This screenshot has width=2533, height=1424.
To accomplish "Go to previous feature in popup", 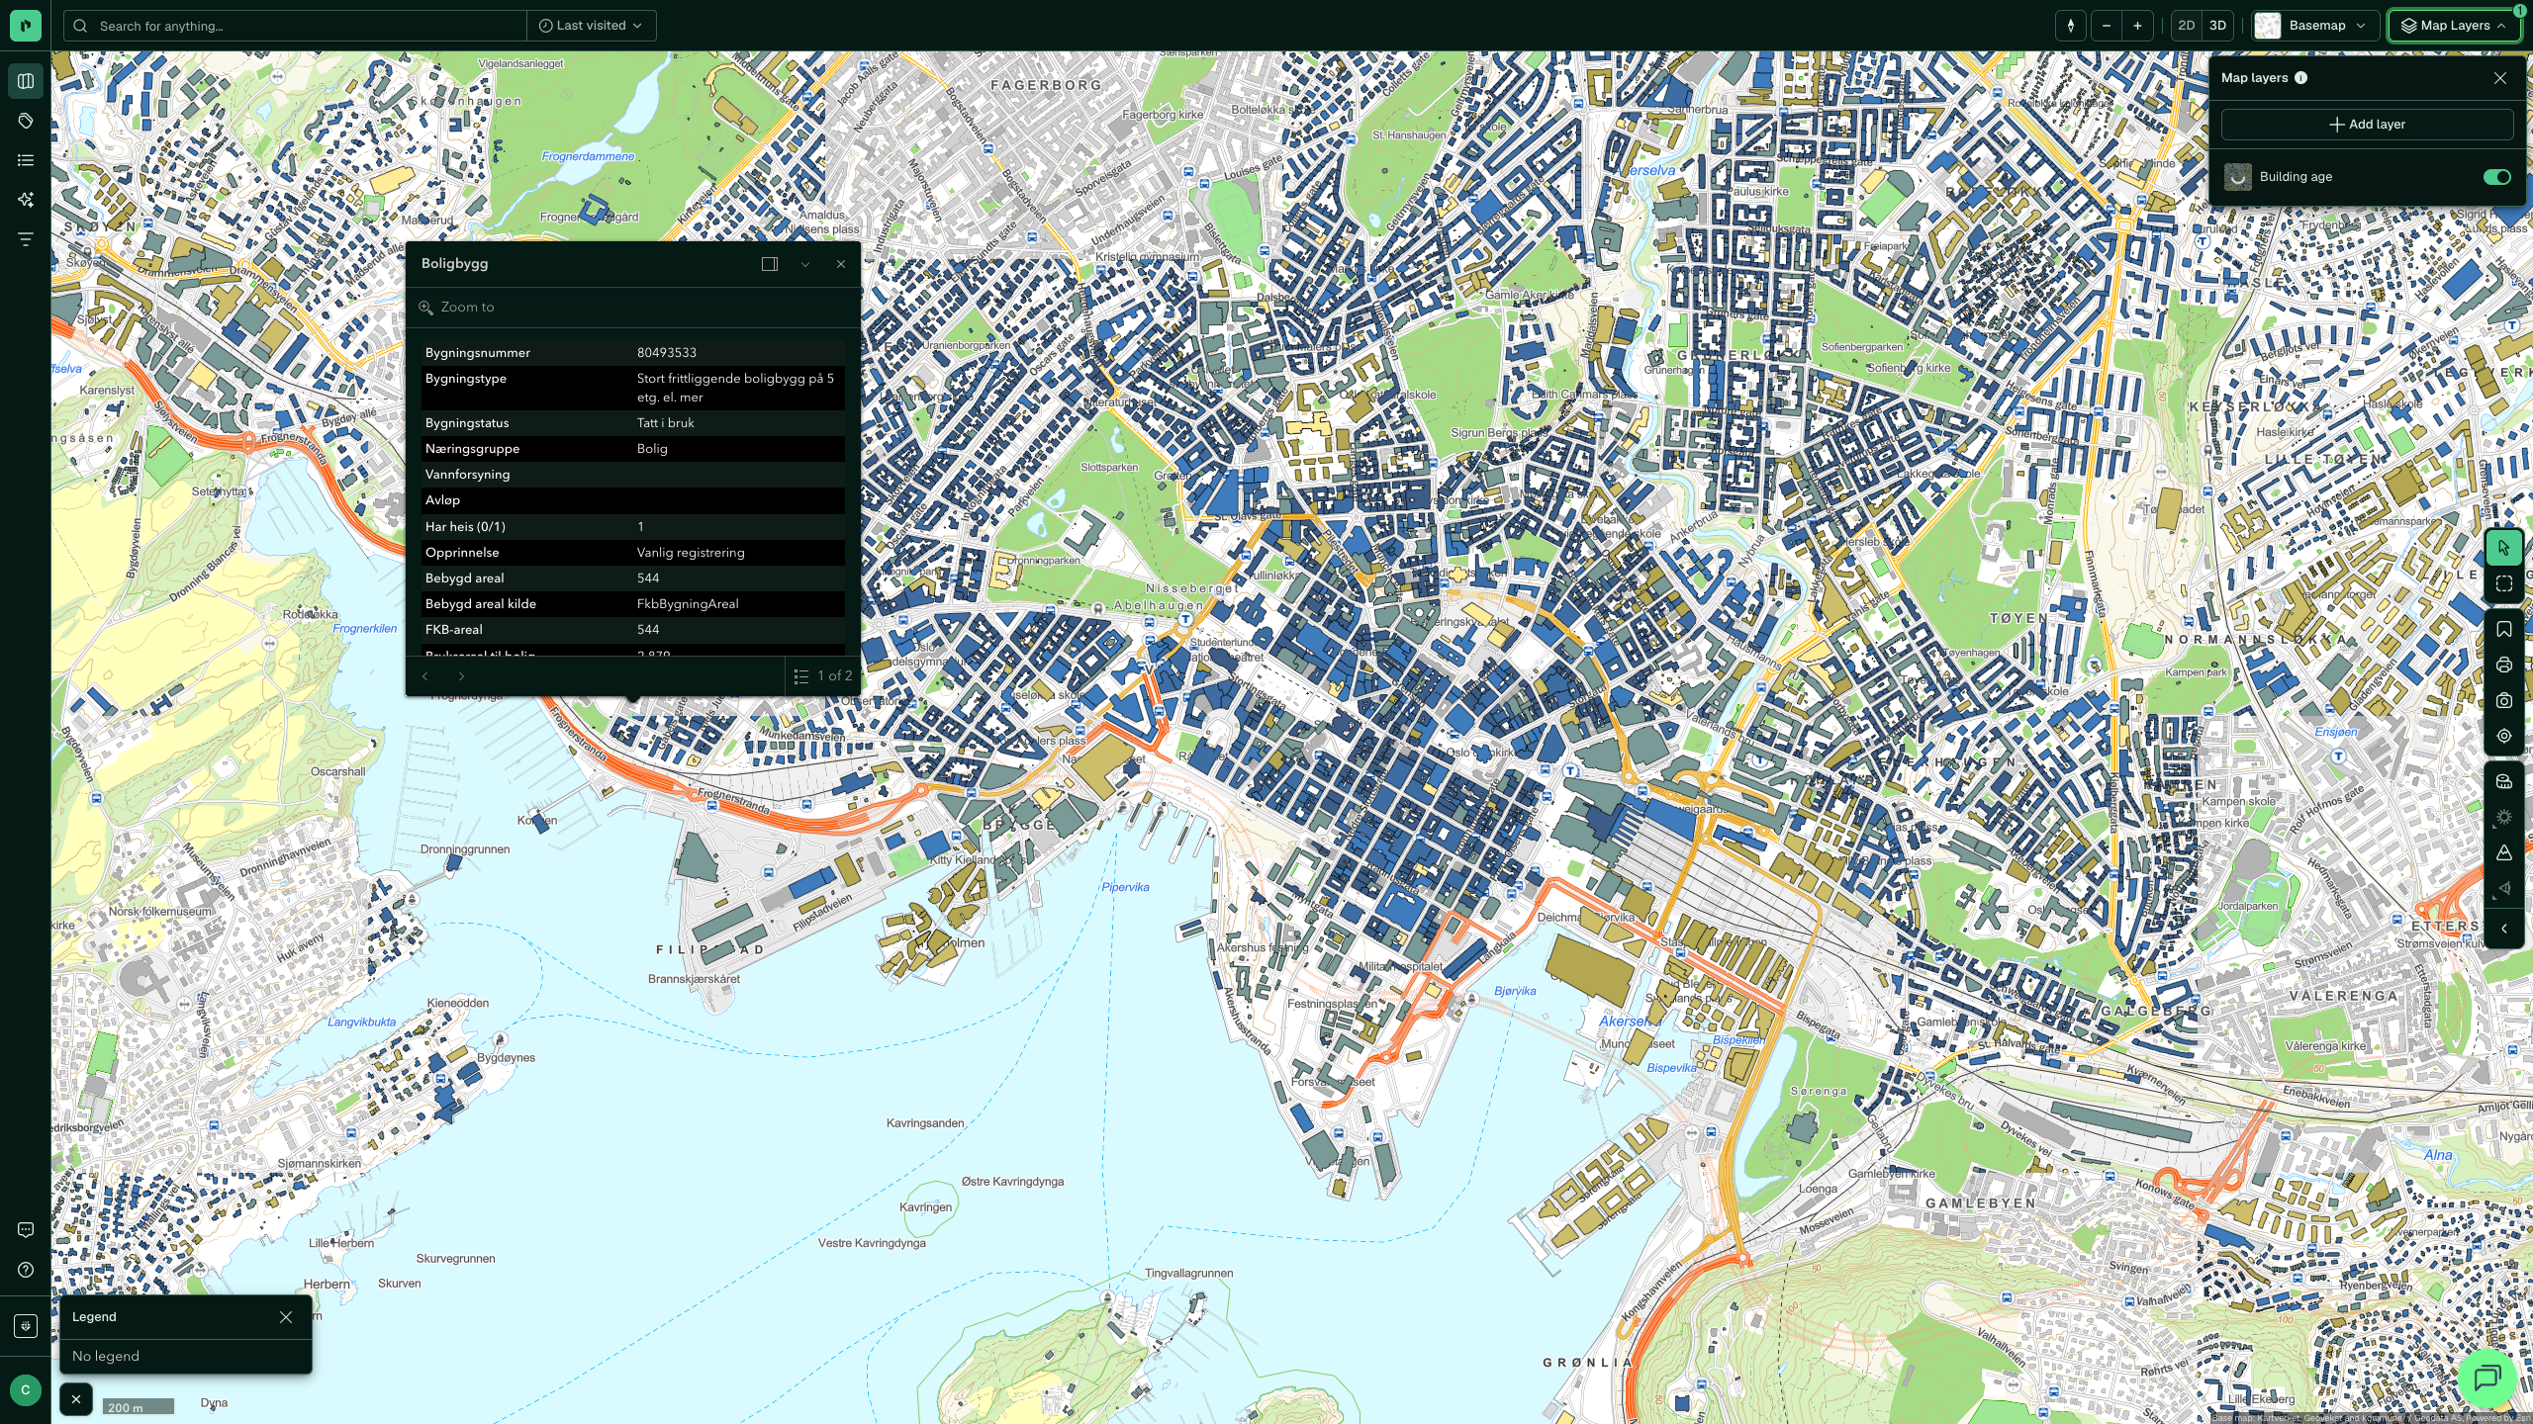I will 425,676.
